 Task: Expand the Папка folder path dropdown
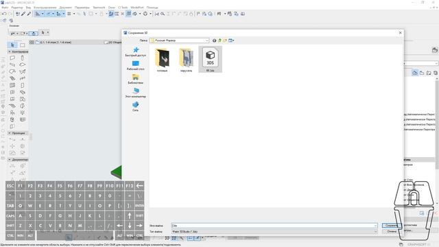click(x=207, y=40)
